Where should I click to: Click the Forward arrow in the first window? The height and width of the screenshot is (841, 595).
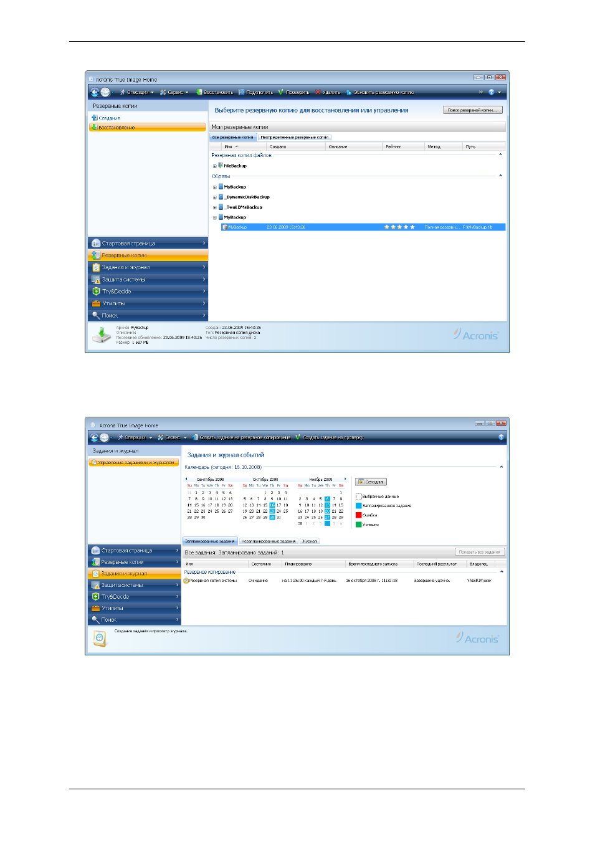click(x=105, y=92)
